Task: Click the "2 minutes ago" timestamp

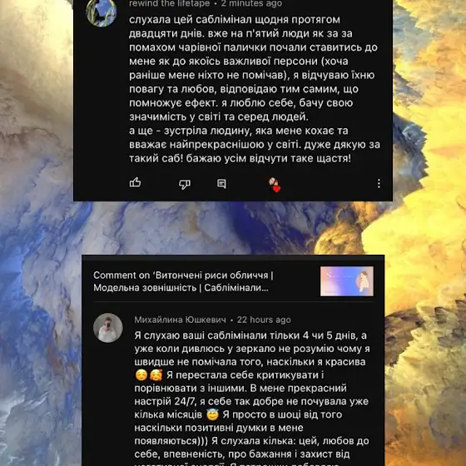Action: click(251, 3)
